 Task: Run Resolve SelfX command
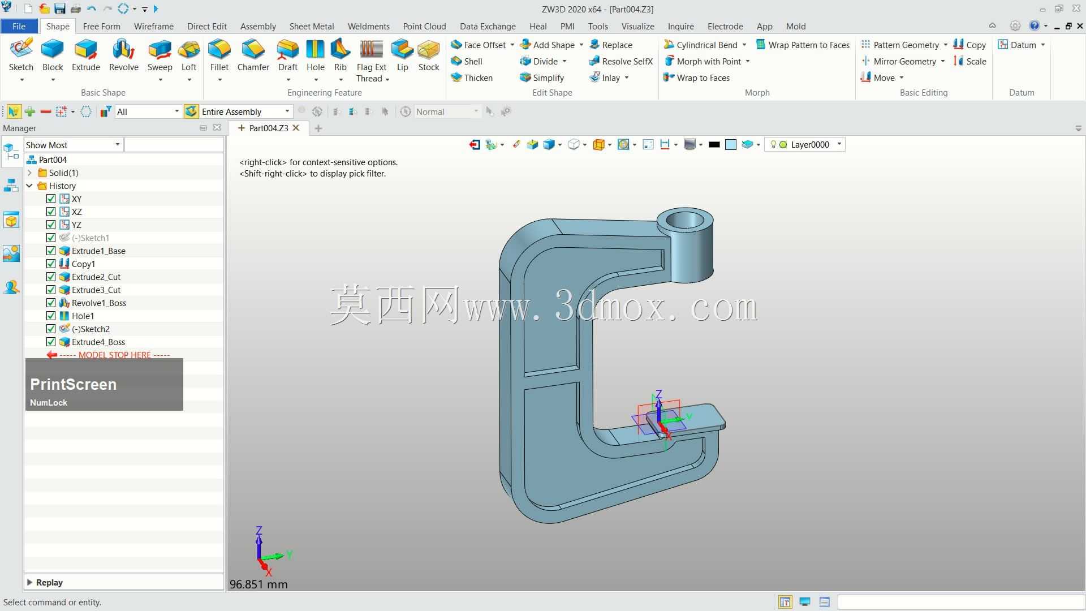621,61
